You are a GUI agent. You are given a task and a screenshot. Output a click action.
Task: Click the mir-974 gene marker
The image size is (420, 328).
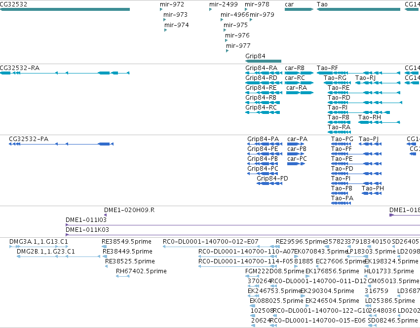coord(166,30)
